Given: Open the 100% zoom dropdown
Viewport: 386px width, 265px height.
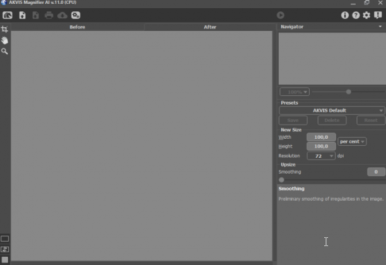Looking at the screenshot, I should click(x=295, y=92).
